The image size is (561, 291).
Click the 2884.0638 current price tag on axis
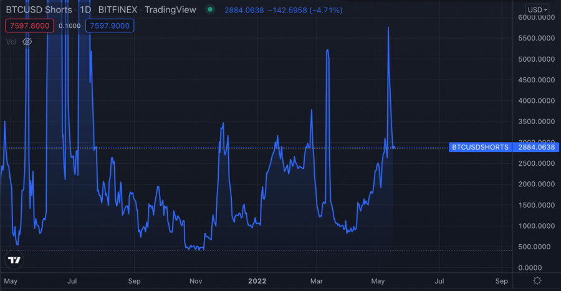(536, 147)
